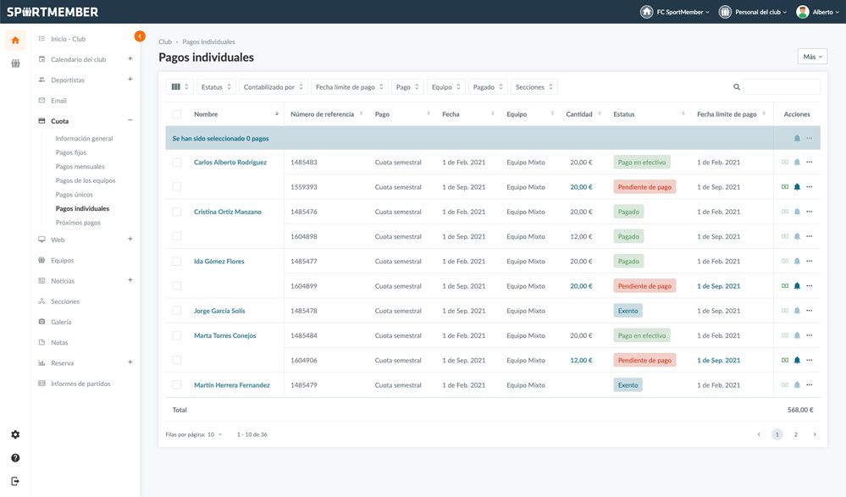Select checkbox for payment 1559393 row
This screenshot has width=846, height=497.
[x=177, y=187]
